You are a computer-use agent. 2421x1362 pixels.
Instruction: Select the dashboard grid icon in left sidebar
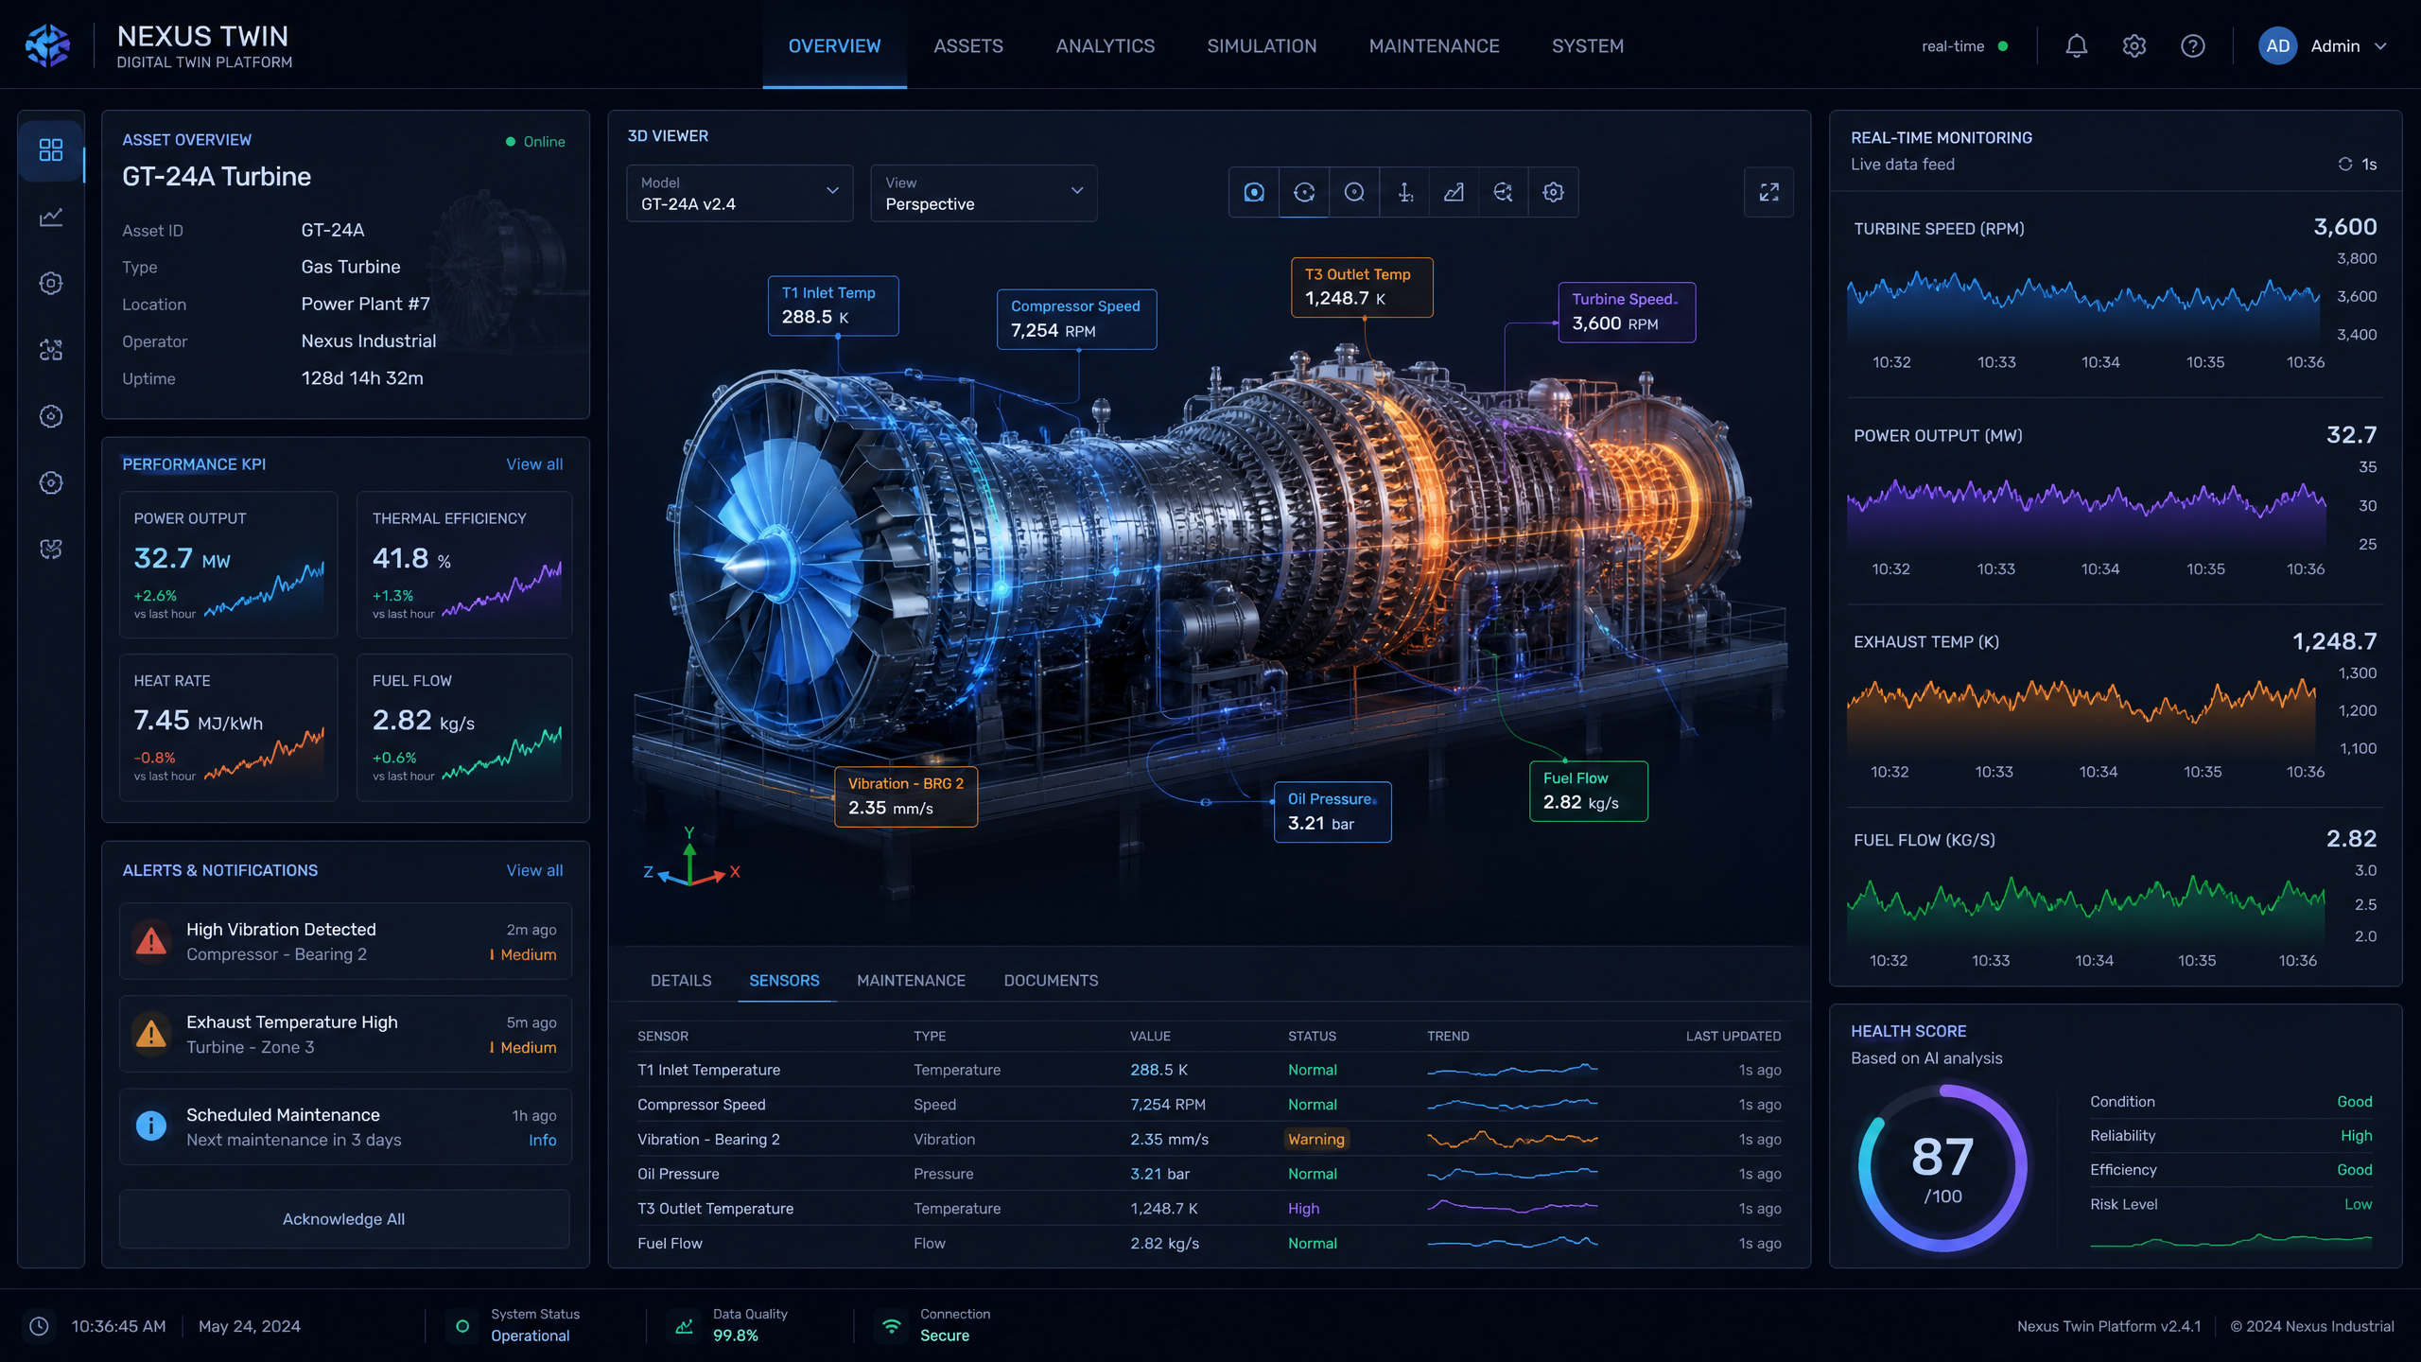coord(51,149)
